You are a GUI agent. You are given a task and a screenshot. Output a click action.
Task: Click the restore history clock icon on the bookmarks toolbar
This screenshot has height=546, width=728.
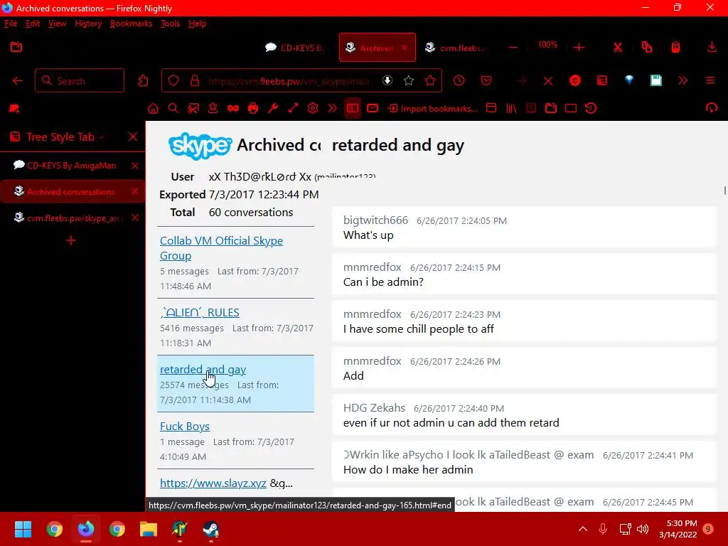coord(591,109)
